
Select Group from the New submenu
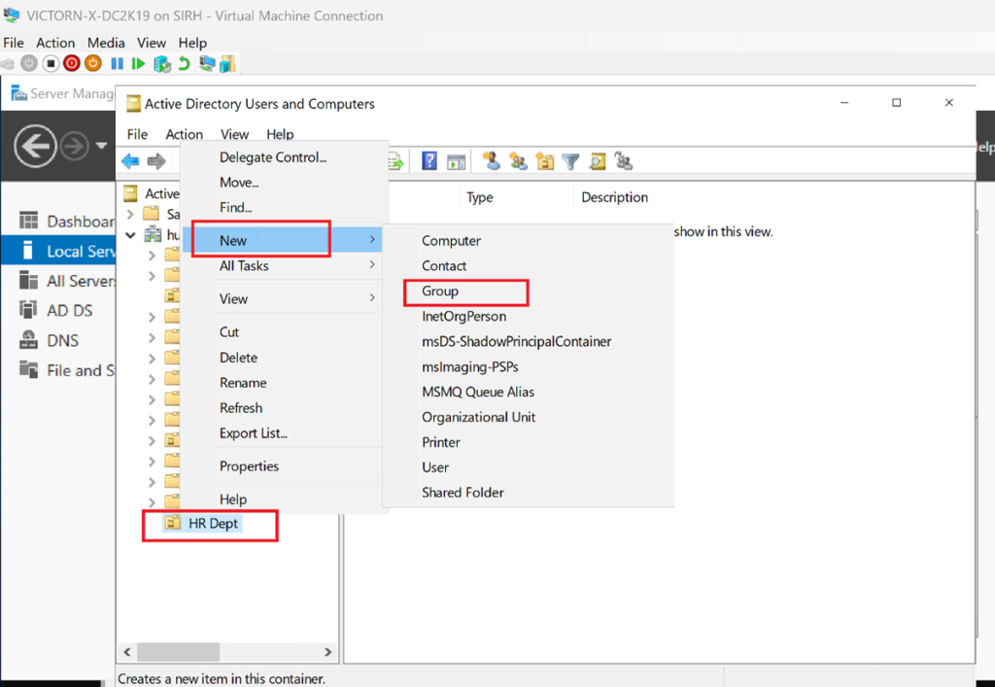(440, 291)
